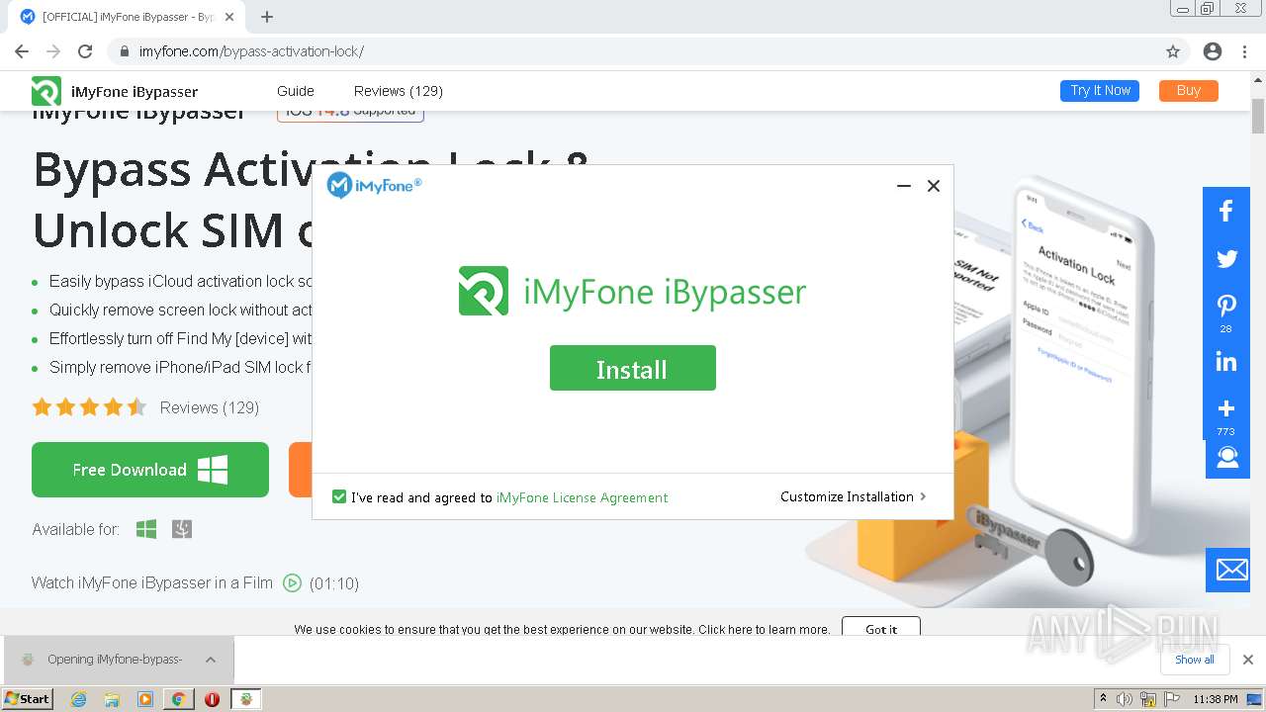Screen dimensions: 1266x712
Task: Click the address bar URL
Action: [251, 51]
